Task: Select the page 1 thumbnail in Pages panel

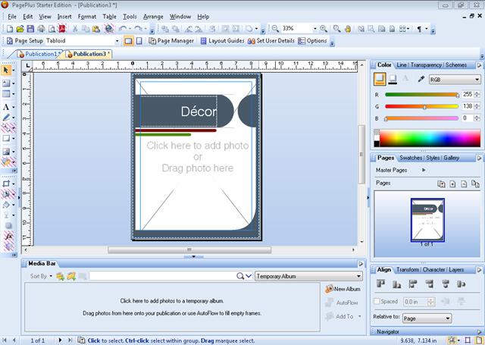Action: (427, 220)
